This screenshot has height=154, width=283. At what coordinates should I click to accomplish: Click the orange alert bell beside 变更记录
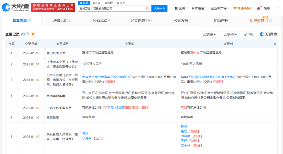(33, 34)
